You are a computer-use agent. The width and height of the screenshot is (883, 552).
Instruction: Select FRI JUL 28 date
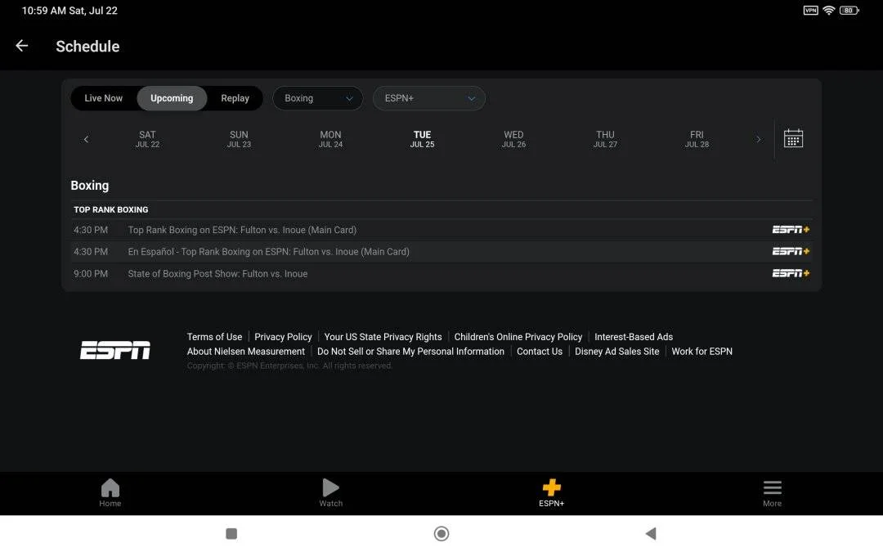(x=697, y=139)
